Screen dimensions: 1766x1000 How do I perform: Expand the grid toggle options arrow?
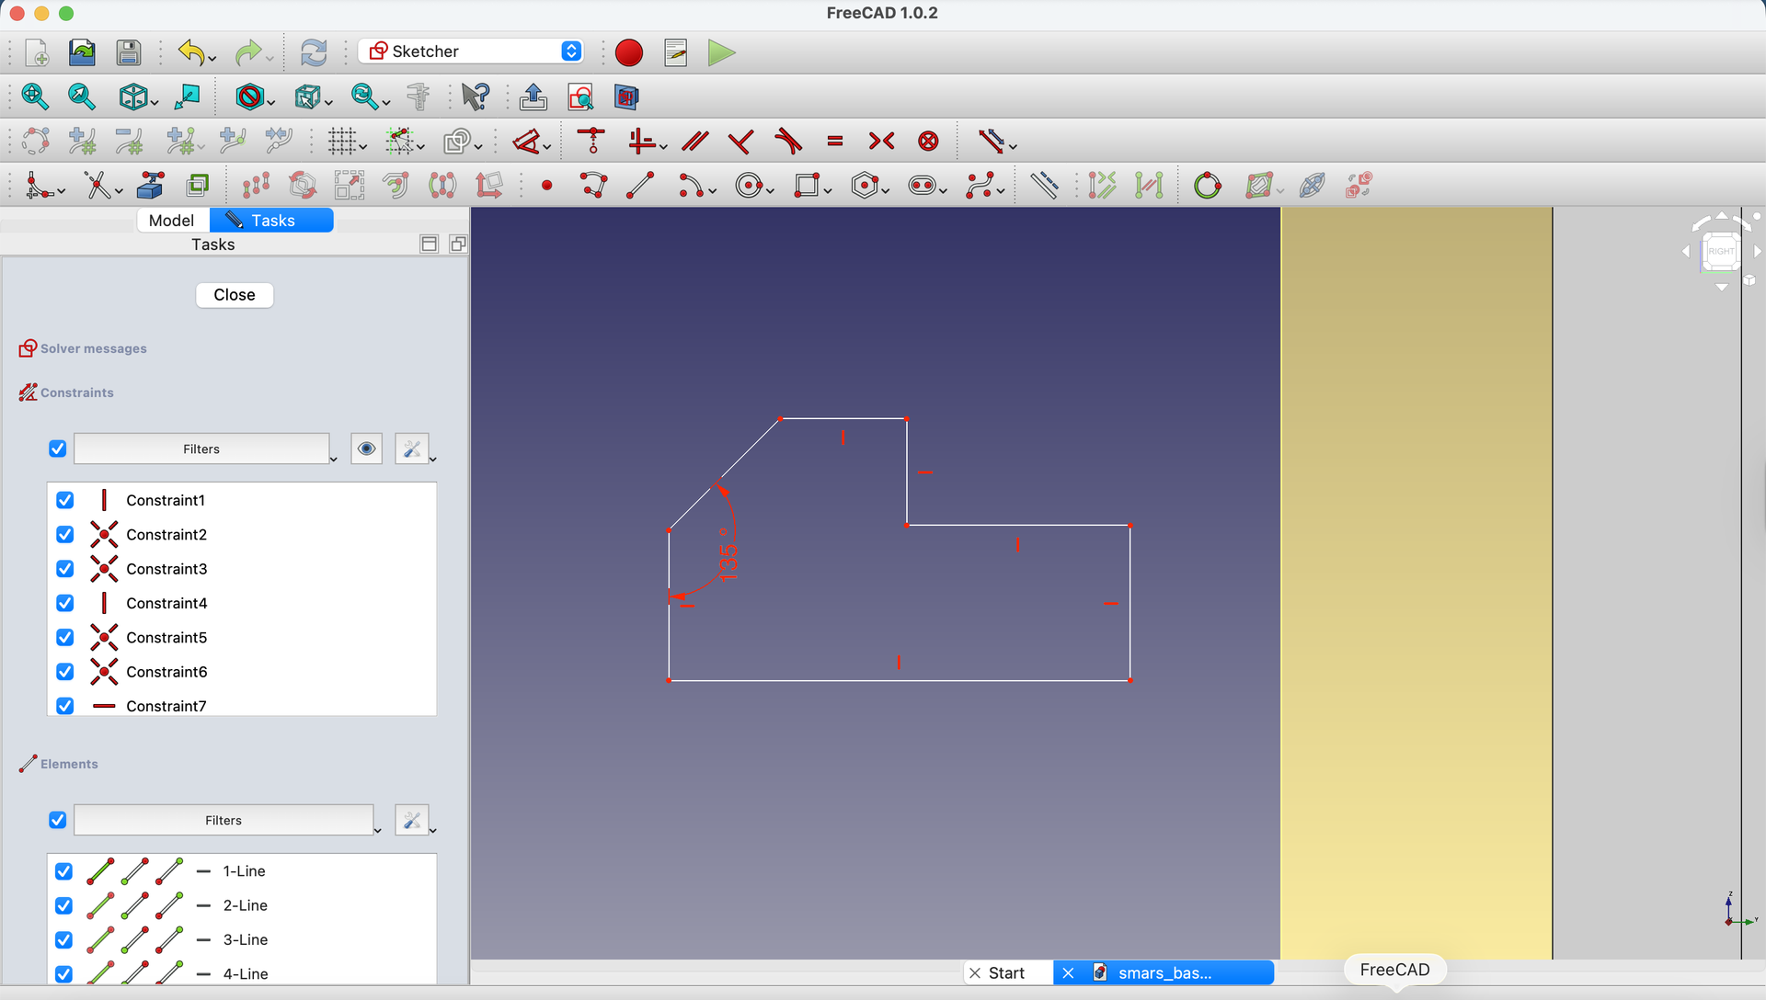pyautogui.click(x=363, y=148)
